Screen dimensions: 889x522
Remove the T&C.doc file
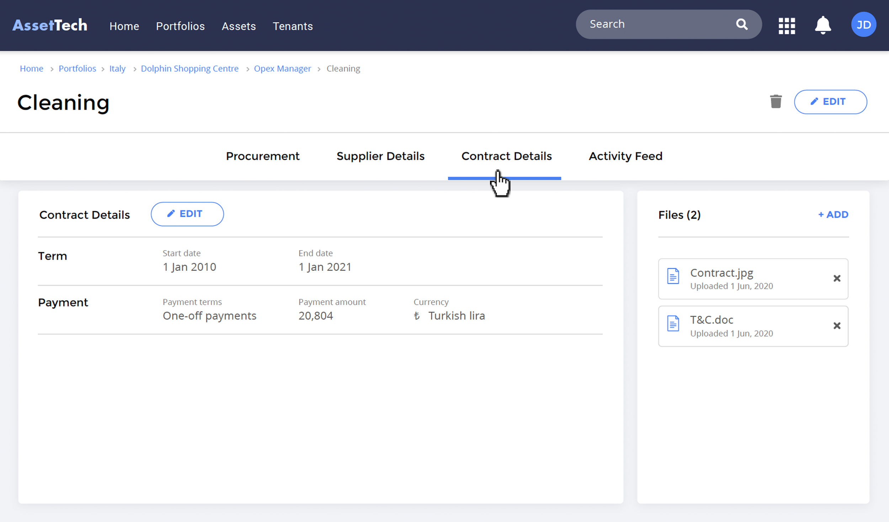coord(837,325)
